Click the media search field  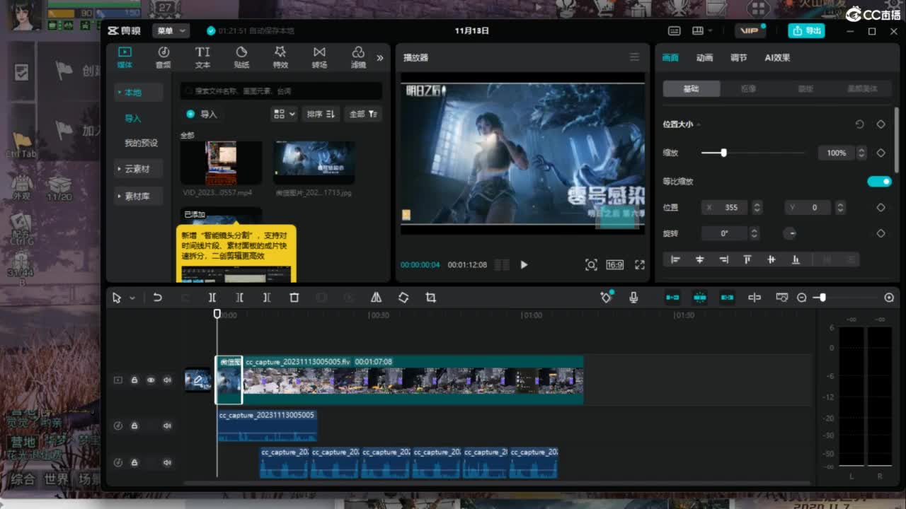[282, 91]
